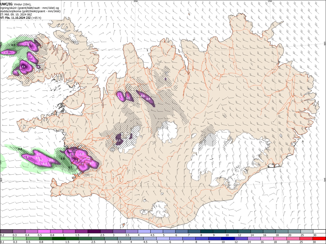326x244 pixels.
Task: Pick the top-row dark purple swatch labeled 2
Action: [x=94, y=232]
